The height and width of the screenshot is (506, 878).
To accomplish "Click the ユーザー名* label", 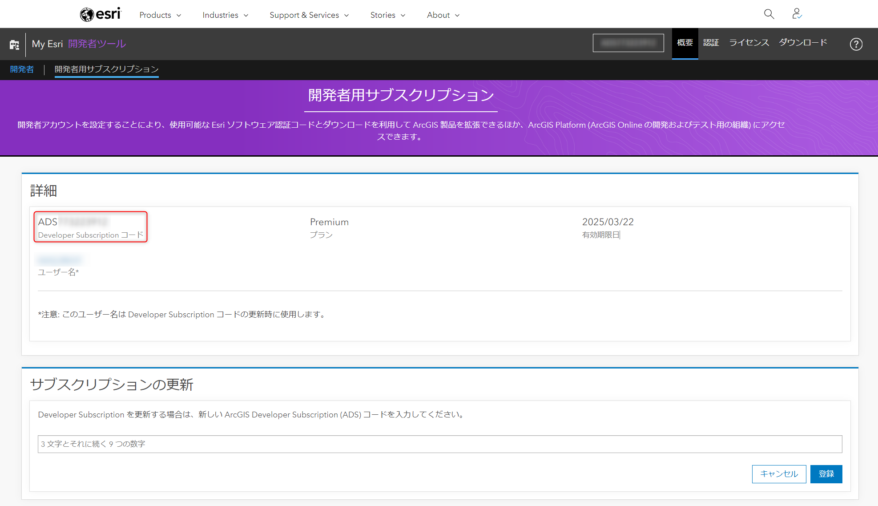I will 58,272.
